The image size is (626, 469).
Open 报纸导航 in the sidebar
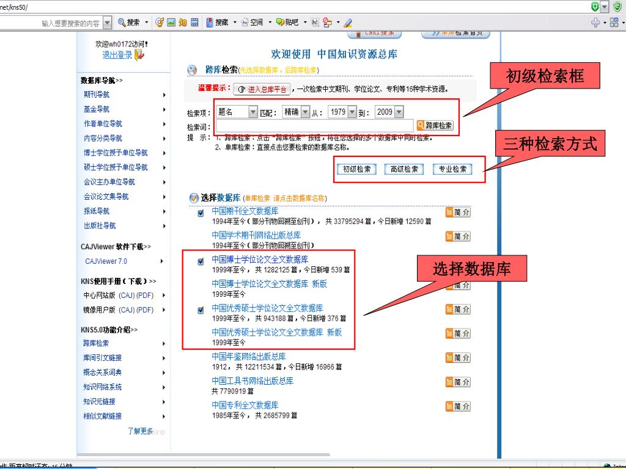point(96,211)
